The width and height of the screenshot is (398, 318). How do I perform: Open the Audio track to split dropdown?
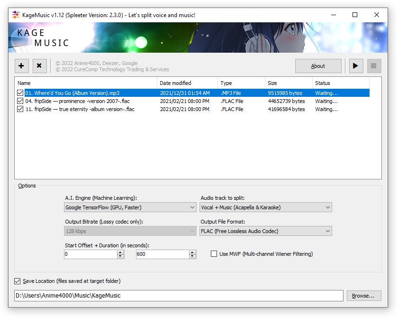coord(265,207)
